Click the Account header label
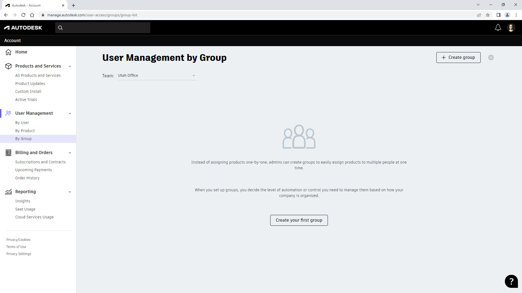The height and width of the screenshot is (293, 522). point(13,40)
